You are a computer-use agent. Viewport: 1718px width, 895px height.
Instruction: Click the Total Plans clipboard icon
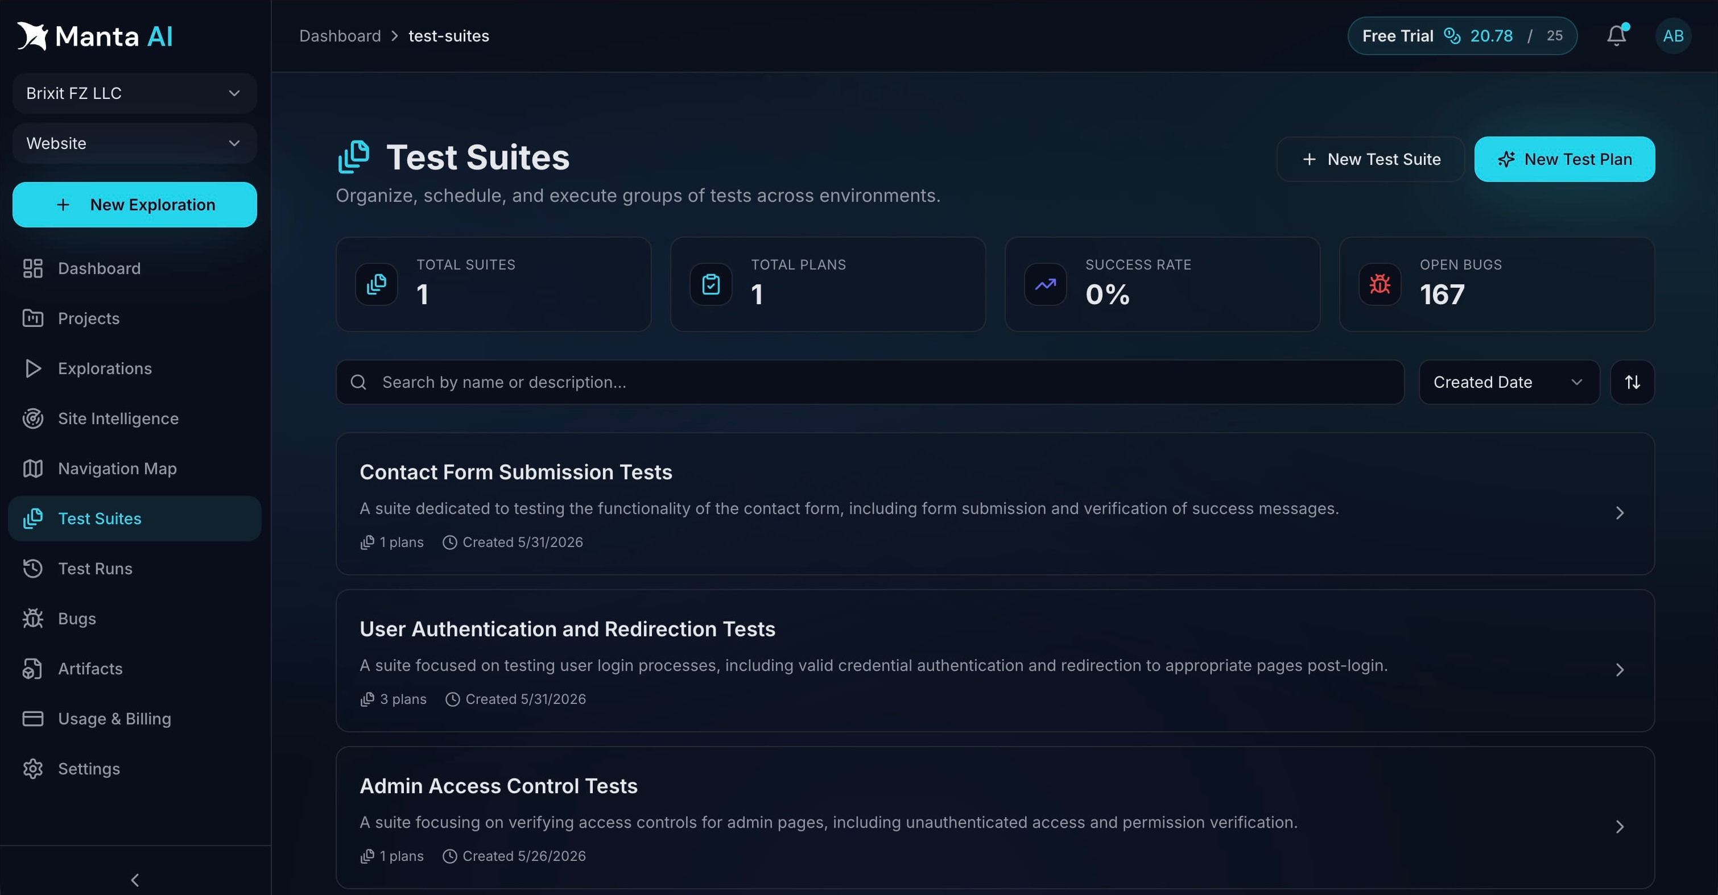click(711, 284)
